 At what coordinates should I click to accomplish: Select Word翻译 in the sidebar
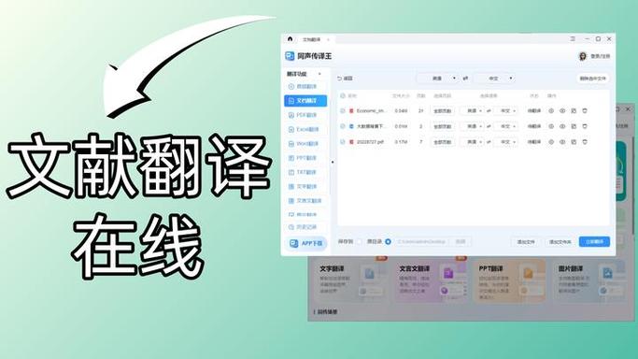[305, 144]
